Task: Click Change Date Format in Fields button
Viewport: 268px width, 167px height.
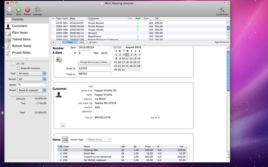Action: coord(94,62)
